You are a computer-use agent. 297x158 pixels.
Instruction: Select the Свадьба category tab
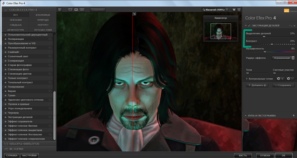(16, 25)
